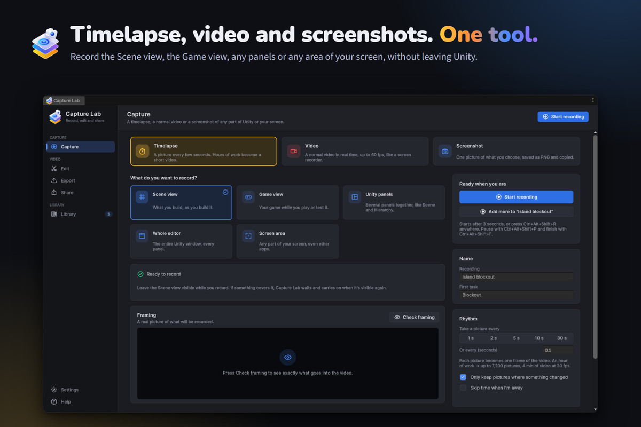
Task: Switch to the Capture Lab window tab
Action: tap(64, 100)
